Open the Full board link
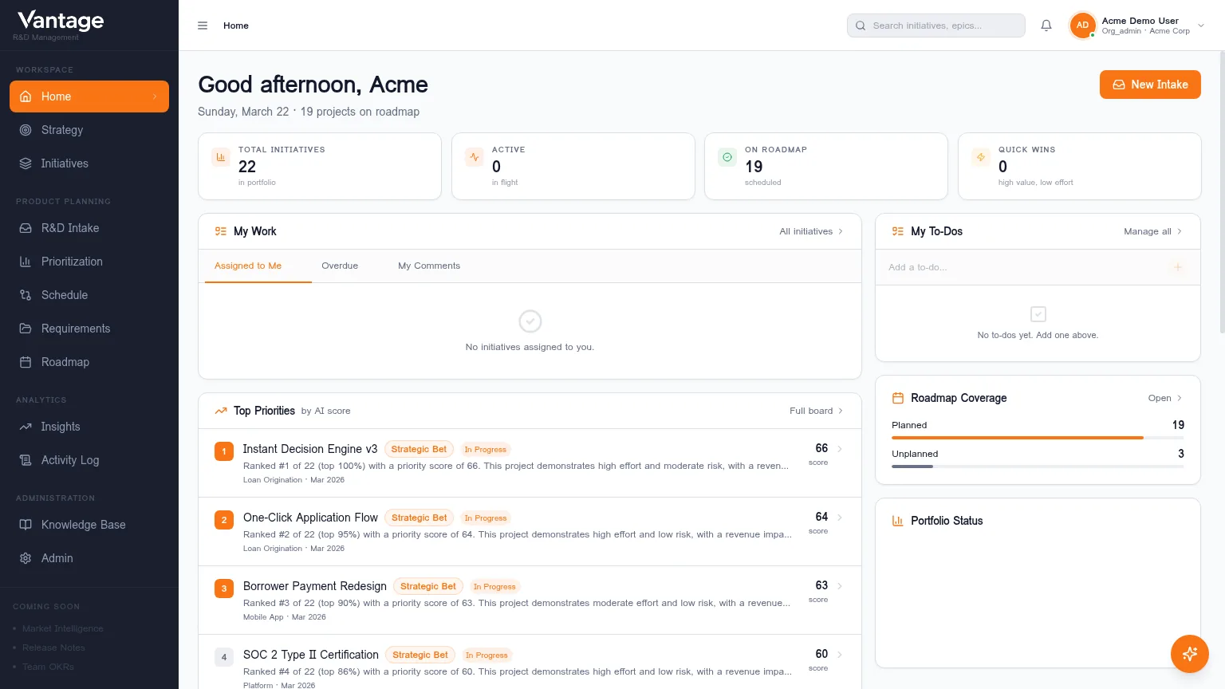This screenshot has width=1225, height=689. 816,411
